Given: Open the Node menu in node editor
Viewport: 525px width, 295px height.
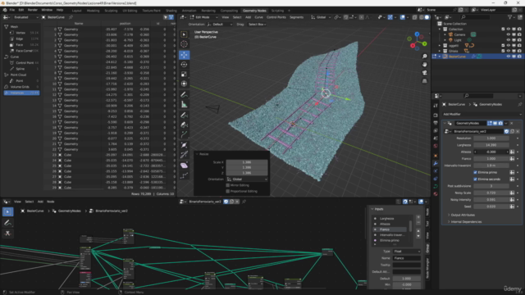Looking at the screenshot, I should coord(51,202).
